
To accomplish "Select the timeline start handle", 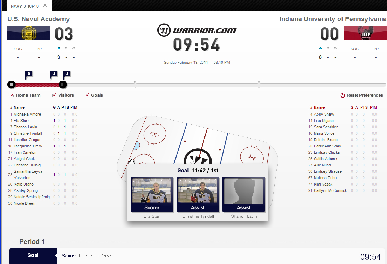I will tap(11, 84).
